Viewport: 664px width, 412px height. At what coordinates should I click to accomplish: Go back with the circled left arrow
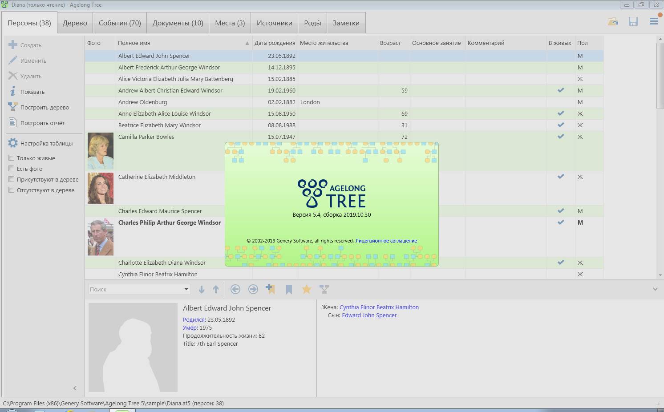point(235,290)
